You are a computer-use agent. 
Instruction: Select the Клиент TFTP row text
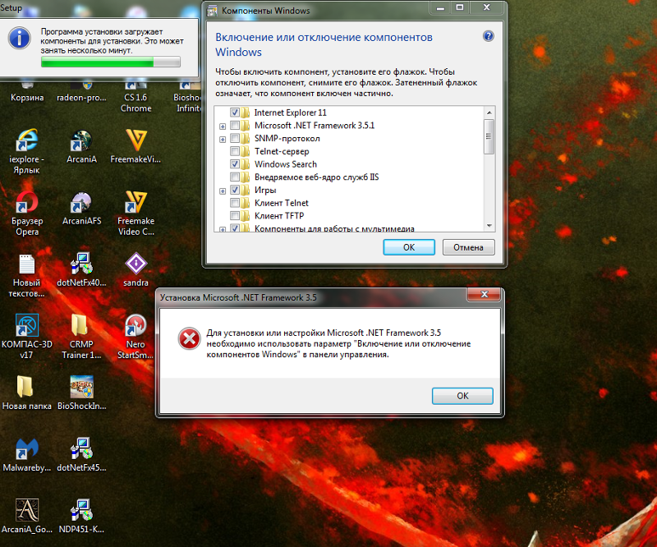pos(279,216)
